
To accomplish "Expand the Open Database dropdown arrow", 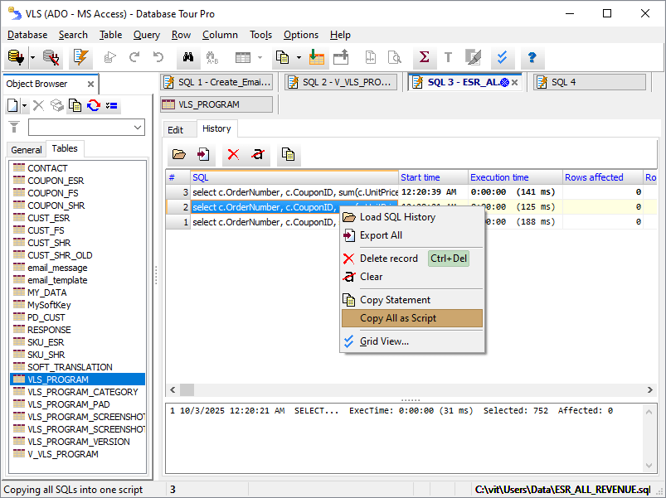I will (x=32, y=57).
